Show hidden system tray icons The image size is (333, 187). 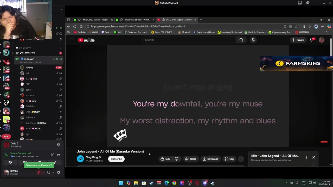click(286, 183)
